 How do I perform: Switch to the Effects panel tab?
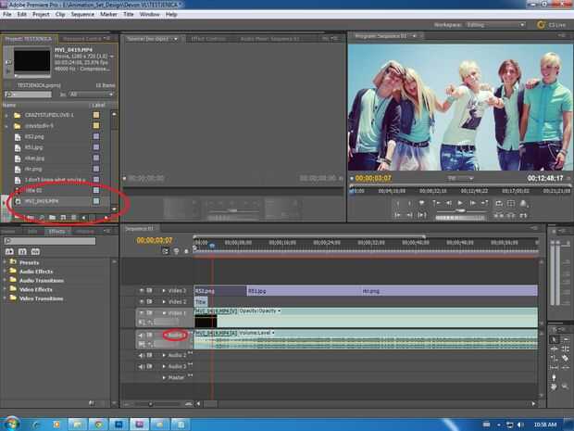click(56, 232)
